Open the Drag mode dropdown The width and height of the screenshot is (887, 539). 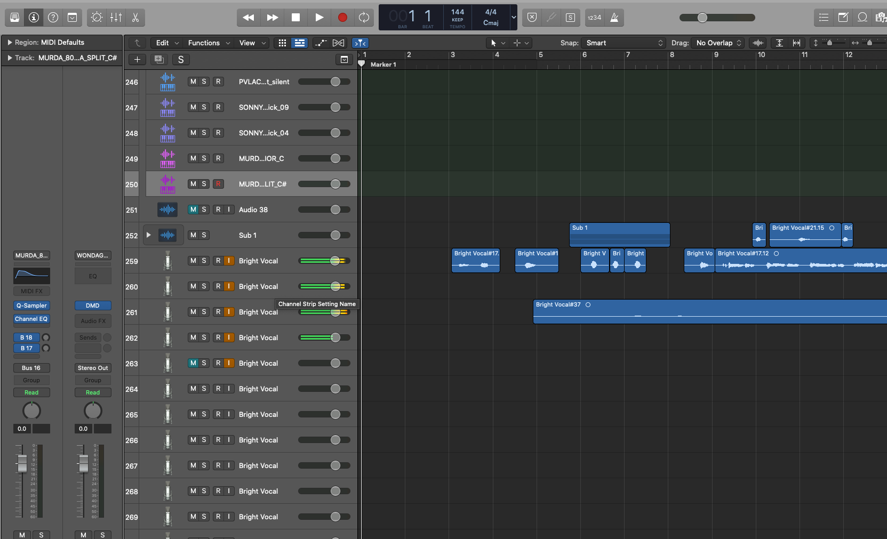(x=718, y=43)
